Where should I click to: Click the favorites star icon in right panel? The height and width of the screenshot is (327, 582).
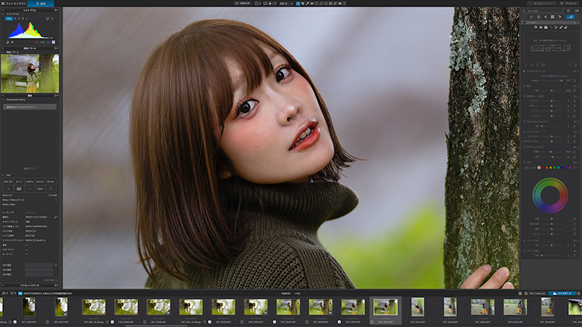tap(568, 11)
